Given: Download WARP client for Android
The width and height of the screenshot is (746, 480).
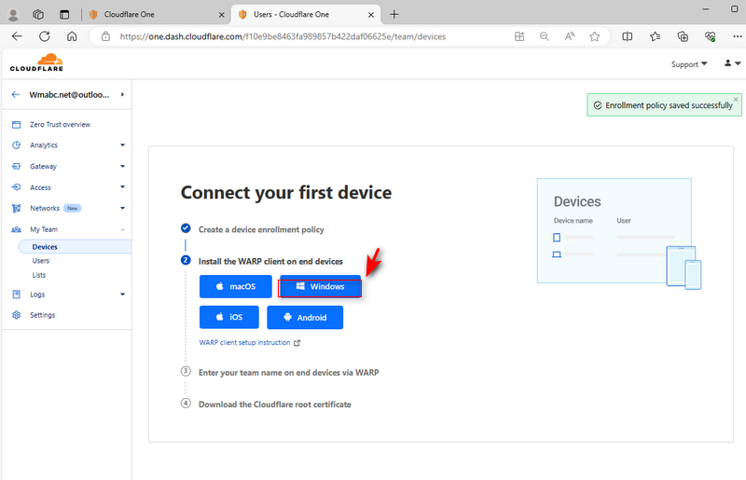Looking at the screenshot, I should click(305, 317).
